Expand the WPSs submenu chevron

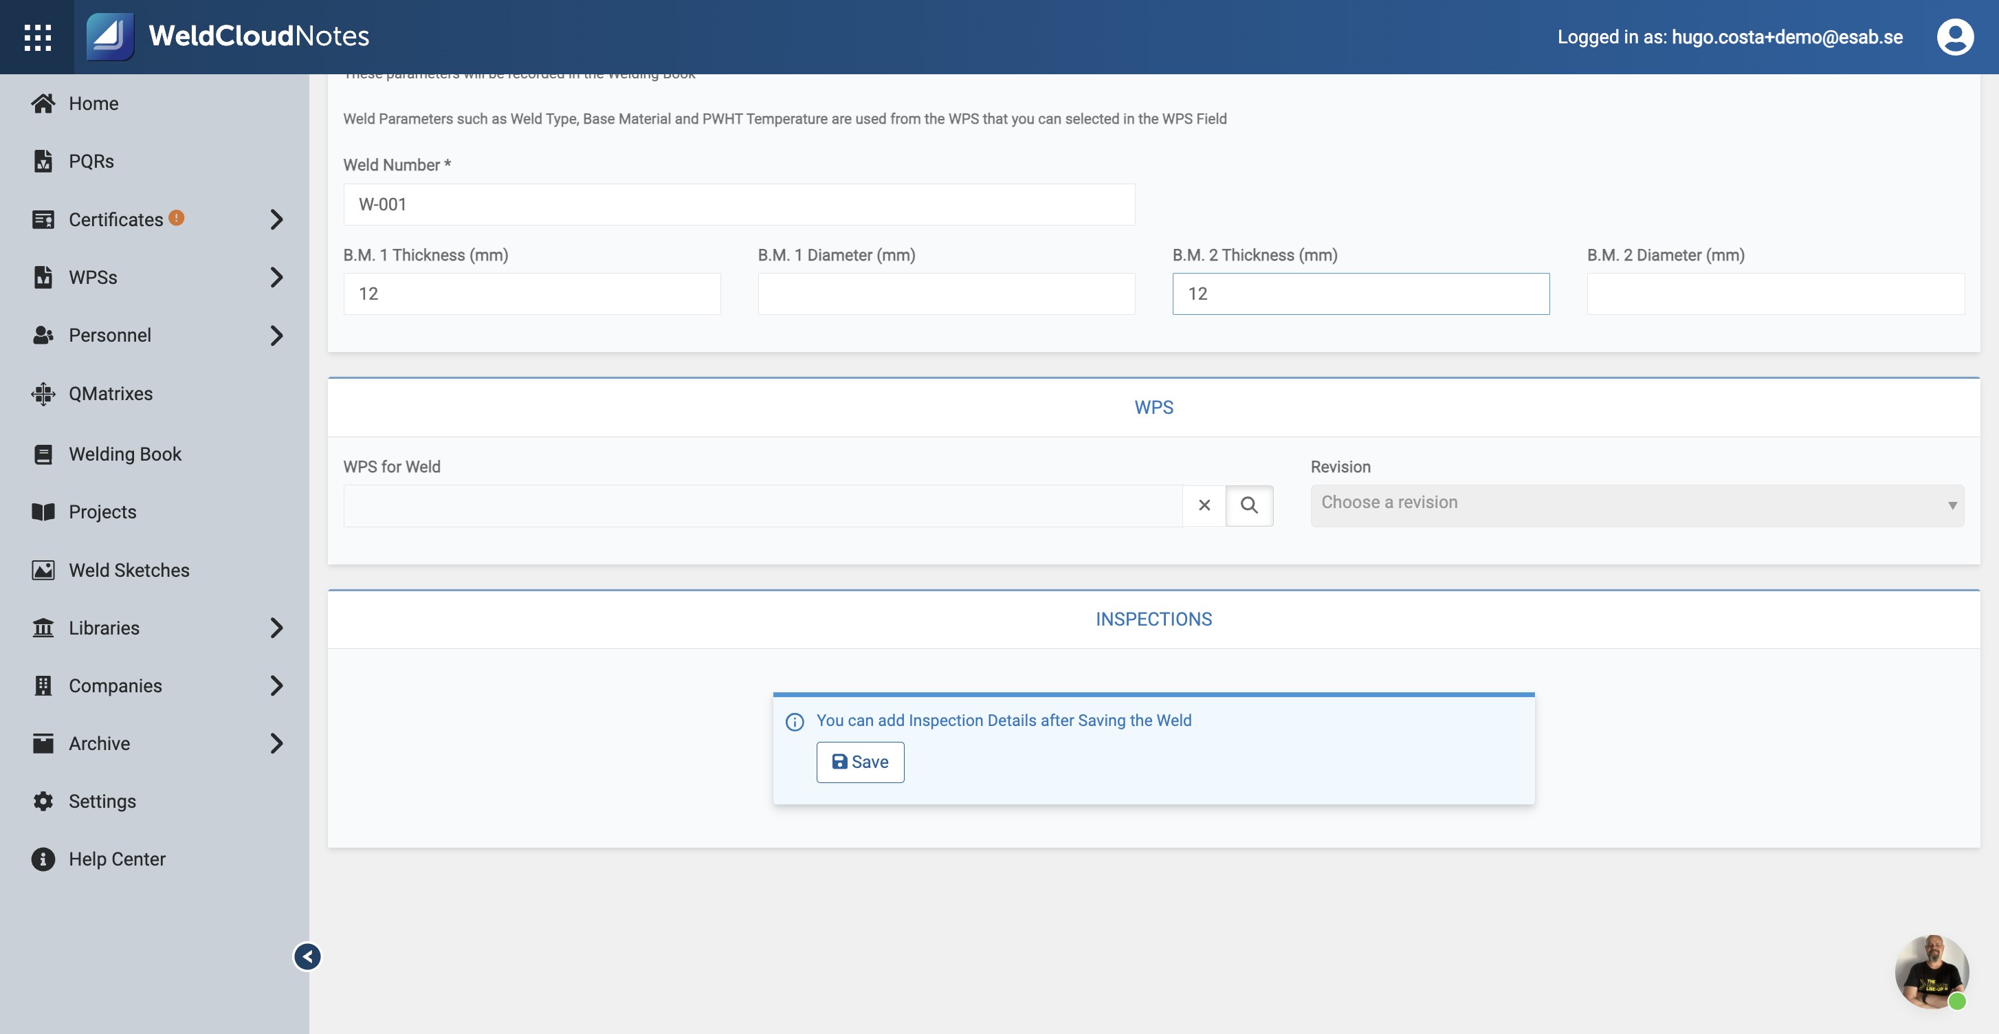click(276, 277)
